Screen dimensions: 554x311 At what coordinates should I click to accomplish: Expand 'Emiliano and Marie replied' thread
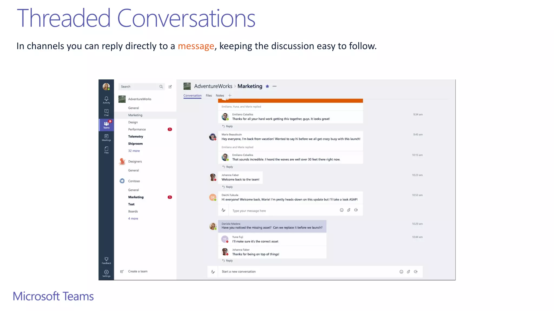pos(238,147)
